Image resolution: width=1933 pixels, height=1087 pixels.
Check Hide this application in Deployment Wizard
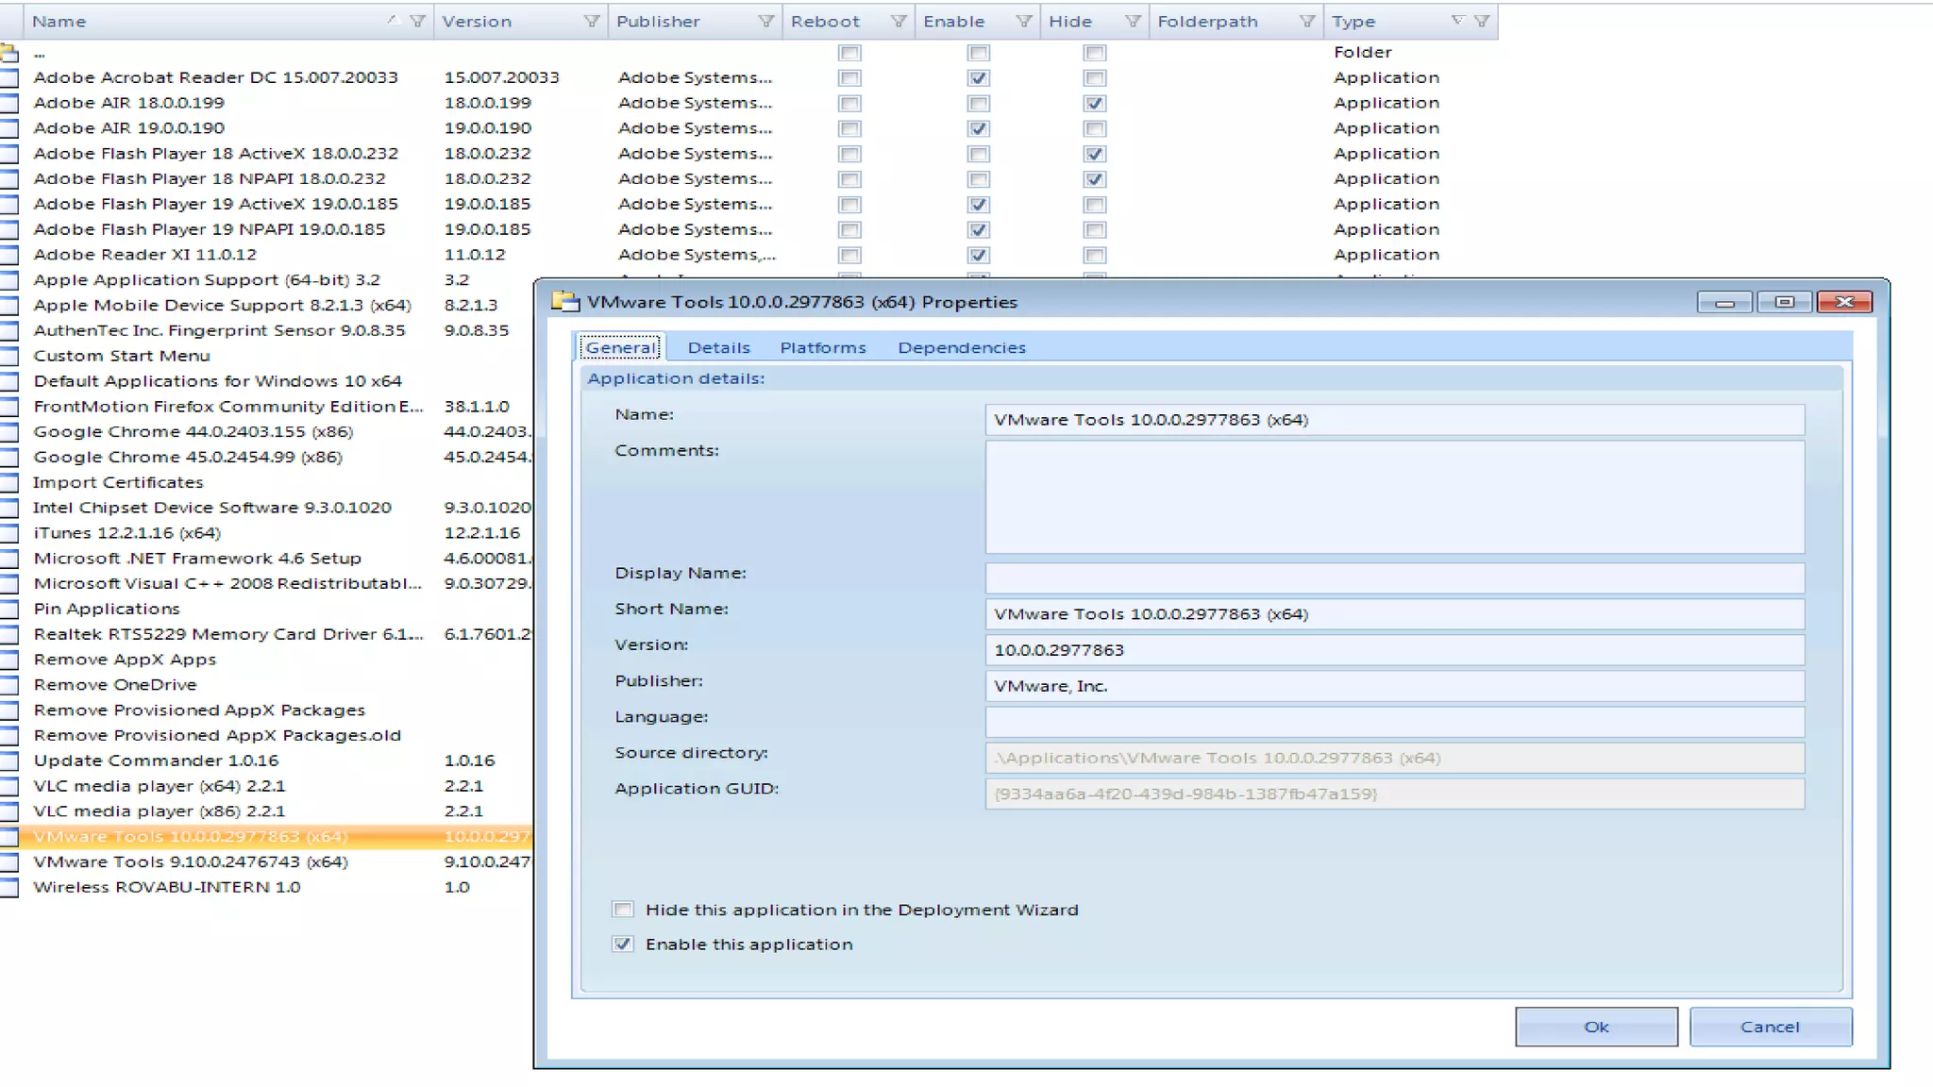623,910
